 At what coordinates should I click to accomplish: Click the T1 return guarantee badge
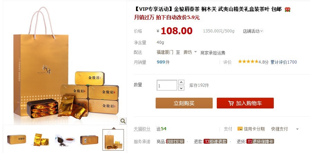point(260,142)
